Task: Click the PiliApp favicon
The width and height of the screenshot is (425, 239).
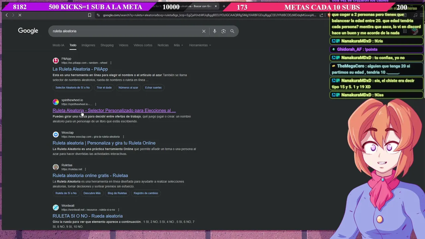Action: [x=56, y=60]
